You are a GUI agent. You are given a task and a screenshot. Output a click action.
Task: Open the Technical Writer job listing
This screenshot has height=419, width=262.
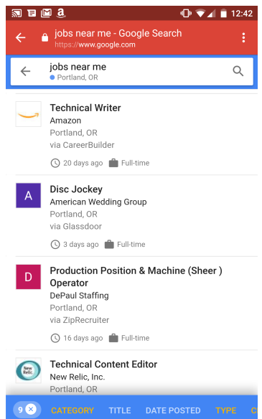tap(136, 134)
